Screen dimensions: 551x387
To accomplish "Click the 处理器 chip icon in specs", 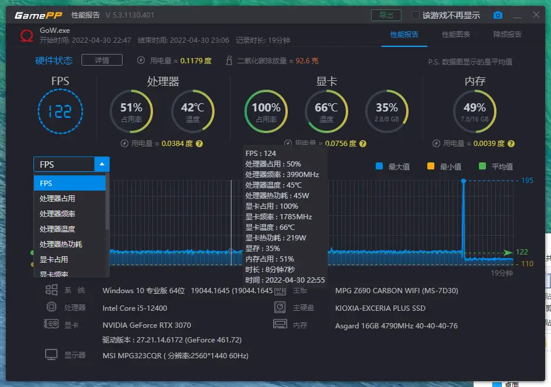I will point(52,307).
